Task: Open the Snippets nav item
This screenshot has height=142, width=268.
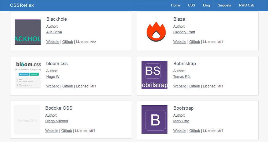Action: pos(224,5)
